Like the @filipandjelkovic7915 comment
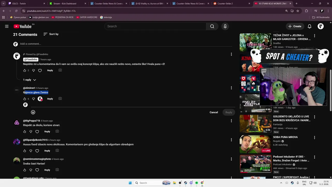This screenshot has height=187, width=332. (25, 151)
